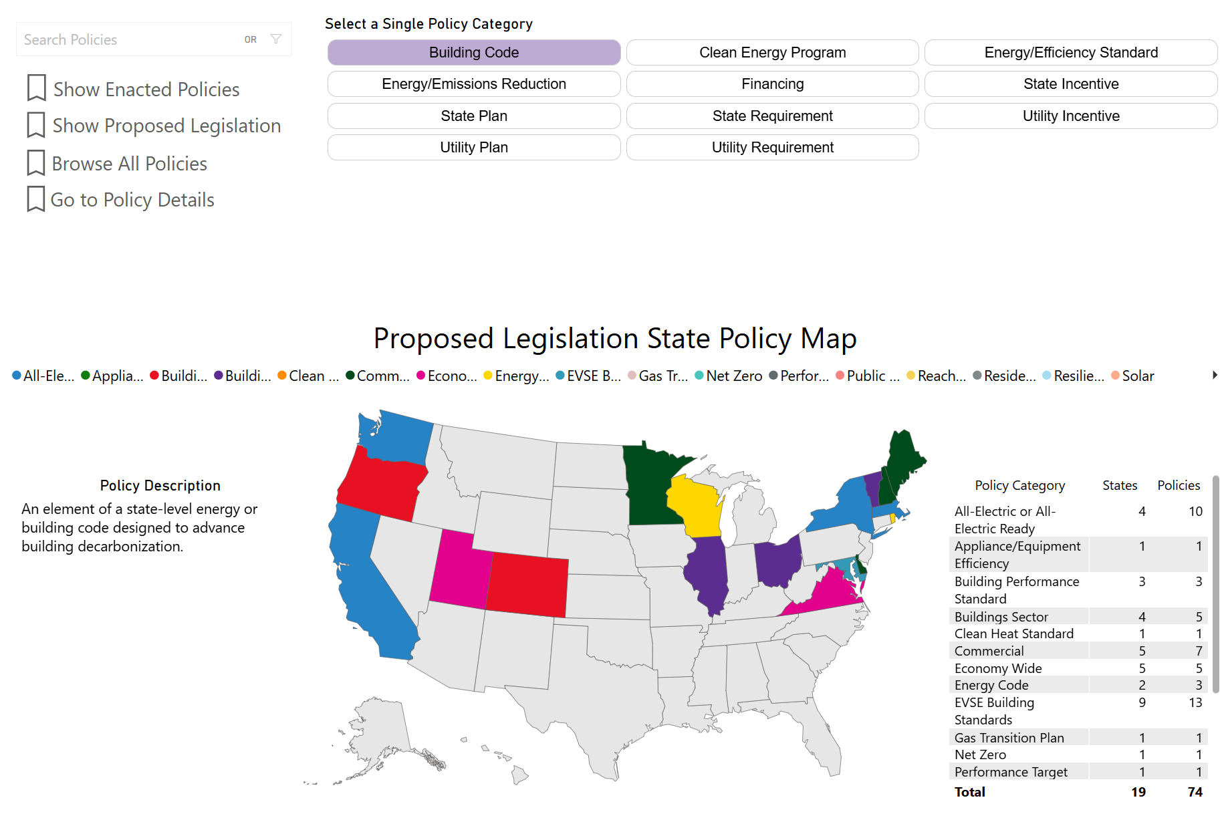Click inside the Search Policies field

click(x=127, y=39)
